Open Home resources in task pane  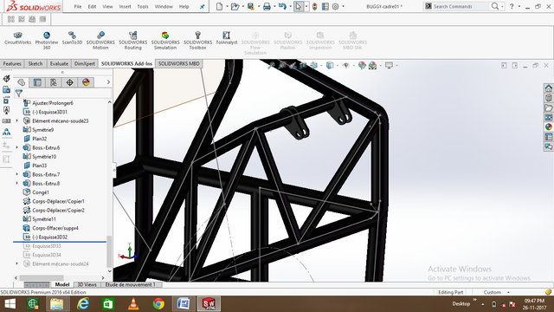tap(548, 88)
